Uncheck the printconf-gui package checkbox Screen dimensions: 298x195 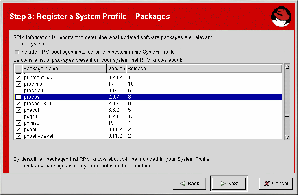[x=18, y=77]
